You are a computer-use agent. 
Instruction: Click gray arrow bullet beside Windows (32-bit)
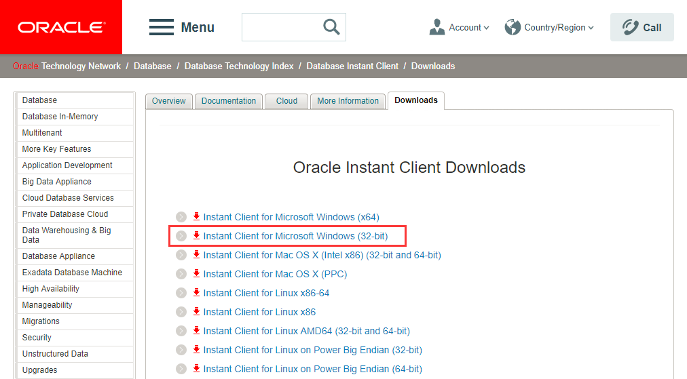(181, 236)
